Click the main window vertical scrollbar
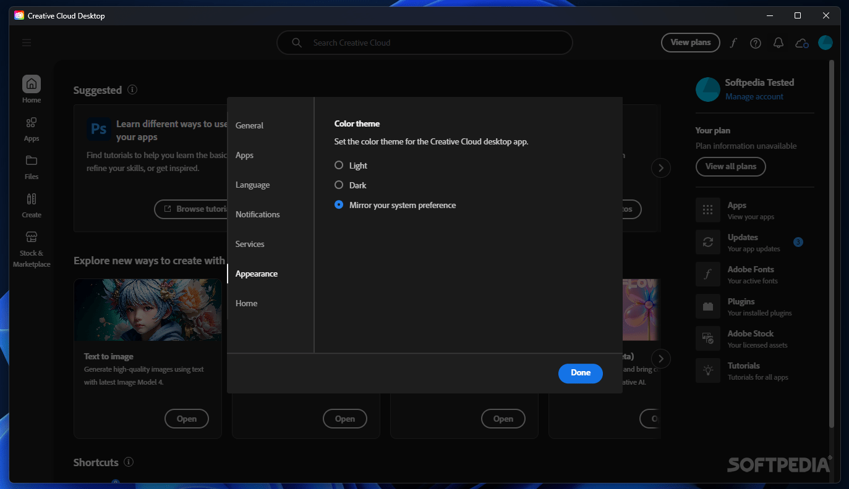Screen dimensions: 849x489 (832, 243)
